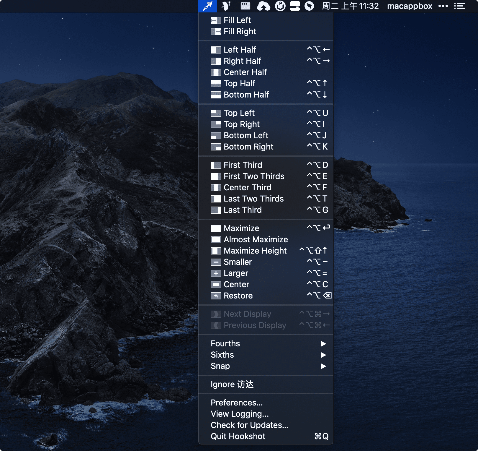Open the macappbox user menu
Image resolution: width=478 pixels, height=451 pixels.
[x=410, y=6]
